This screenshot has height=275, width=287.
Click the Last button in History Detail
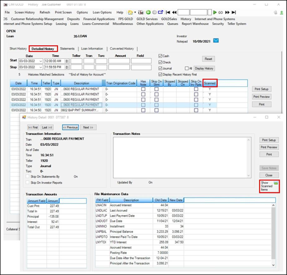coord(47,128)
